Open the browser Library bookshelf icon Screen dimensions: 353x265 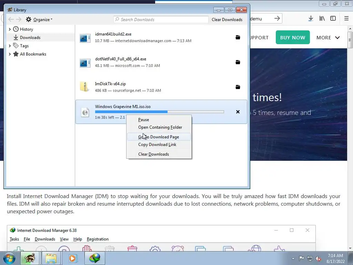click(x=322, y=19)
